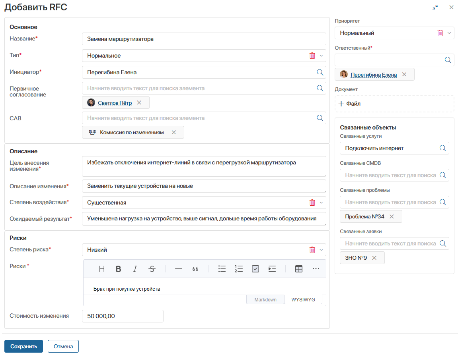Expand the Степень воздействия dropdown

(x=321, y=203)
